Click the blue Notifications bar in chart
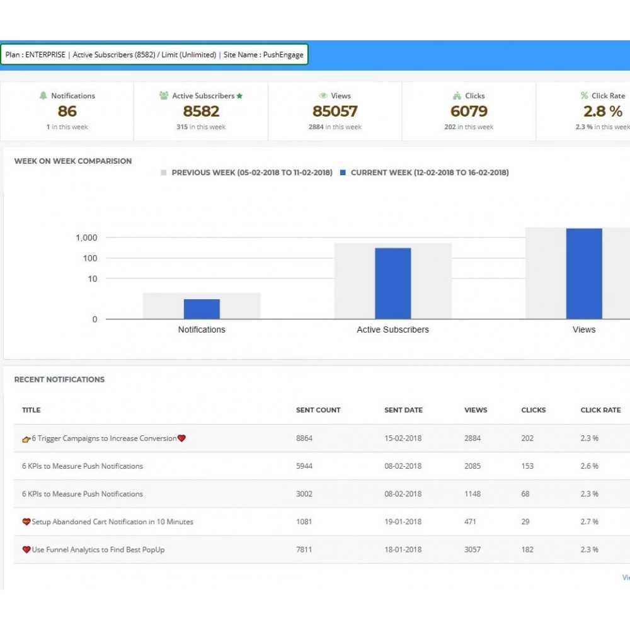Screen dimensions: 630x630 click(x=202, y=309)
